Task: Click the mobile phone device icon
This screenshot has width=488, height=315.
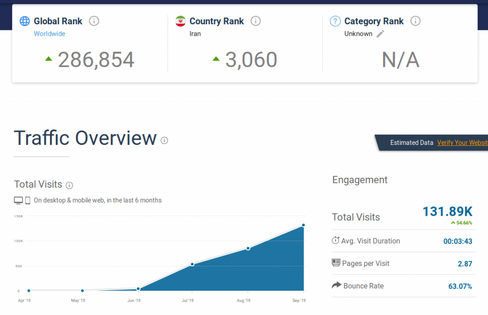Action: point(28,200)
